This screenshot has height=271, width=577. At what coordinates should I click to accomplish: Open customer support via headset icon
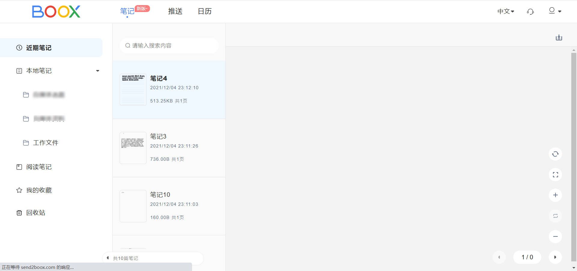pyautogui.click(x=530, y=11)
